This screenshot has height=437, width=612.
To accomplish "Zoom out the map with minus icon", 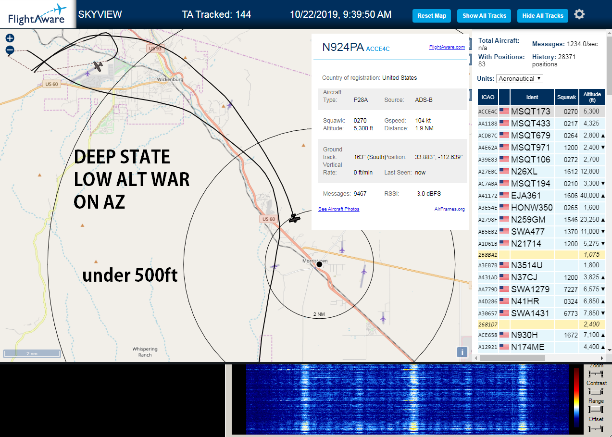I will pos(10,50).
